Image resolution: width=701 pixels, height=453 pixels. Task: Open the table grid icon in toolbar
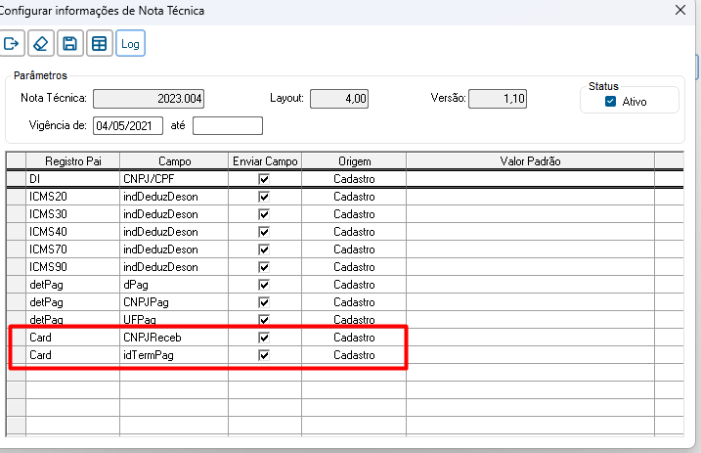(98, 43)
